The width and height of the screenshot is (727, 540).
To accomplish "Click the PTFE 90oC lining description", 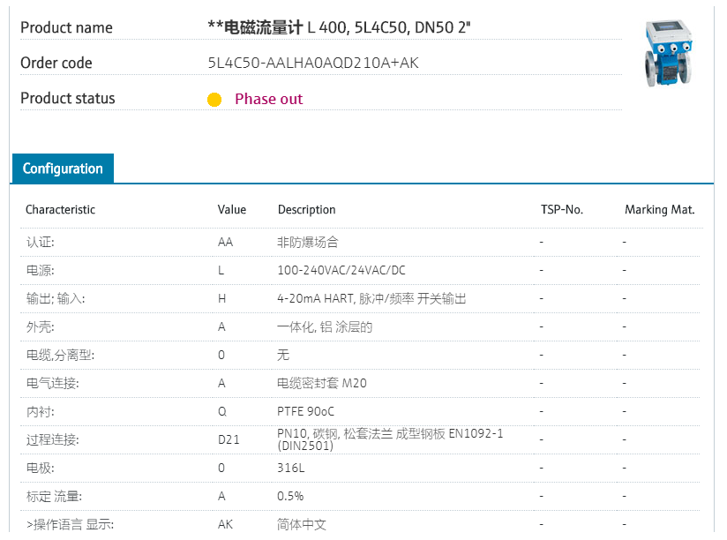I will point(305,411).
